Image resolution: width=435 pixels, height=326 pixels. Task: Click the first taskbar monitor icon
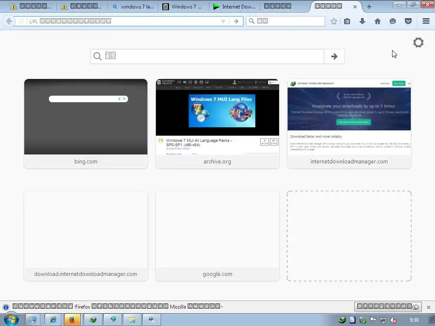[33, 320]
